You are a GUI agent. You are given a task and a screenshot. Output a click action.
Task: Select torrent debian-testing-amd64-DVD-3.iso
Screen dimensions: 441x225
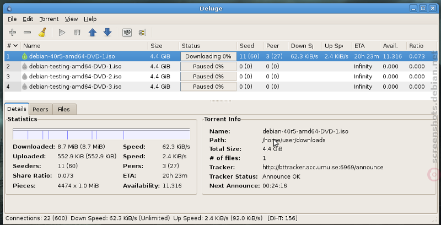tap(220, 87)
